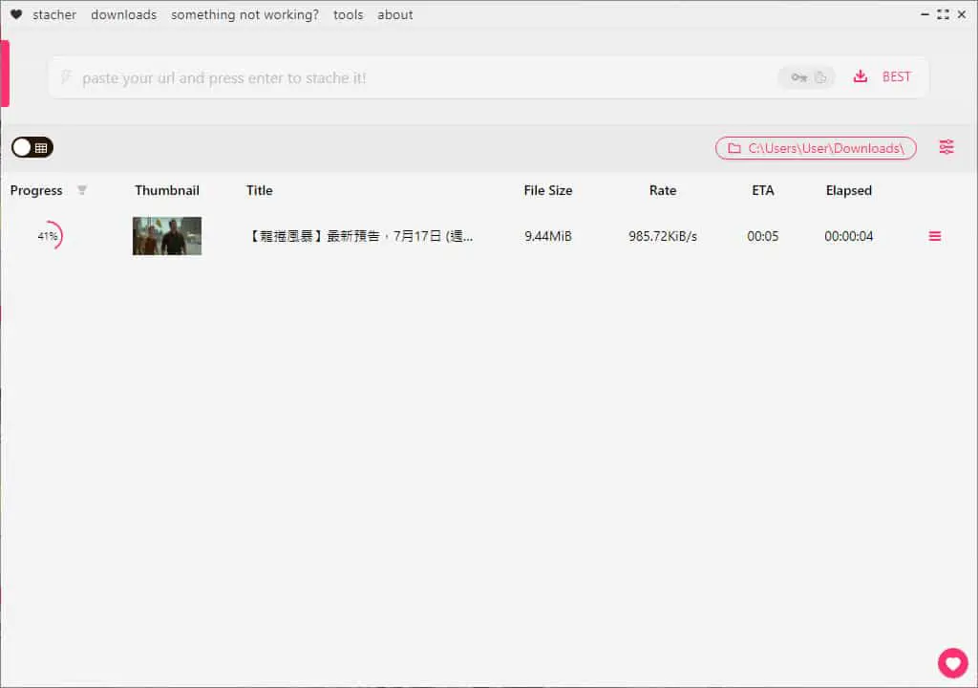Viewport: 978px width, 688px height.
Task: Click the pink heart button in bottom corner
Action: pyautogui.click(x=952, y=662)
